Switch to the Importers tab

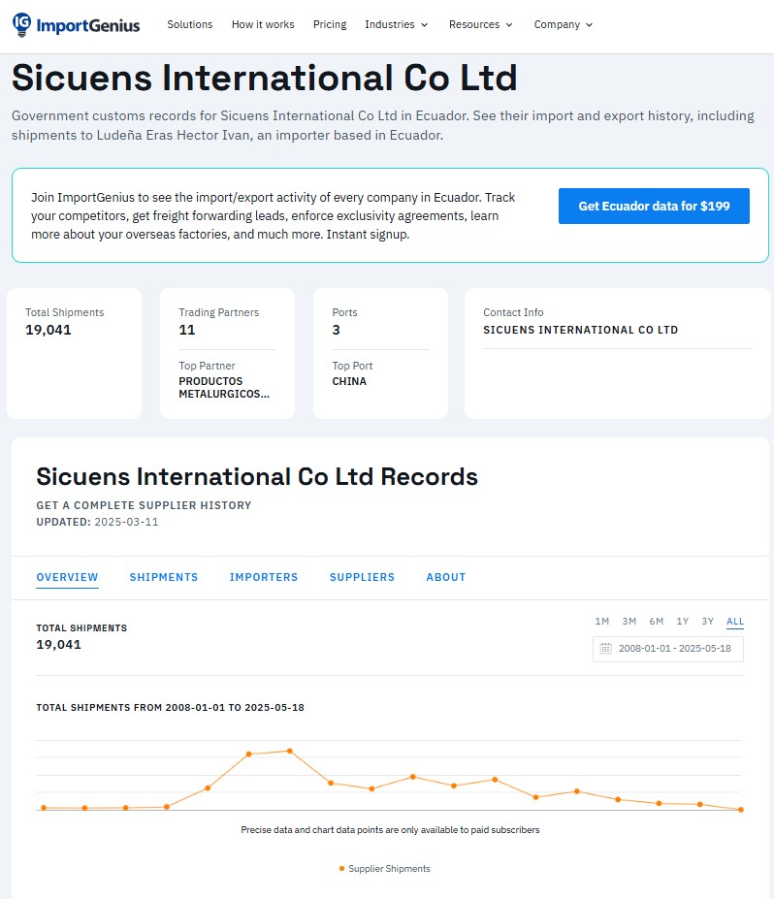pos(264,577)
